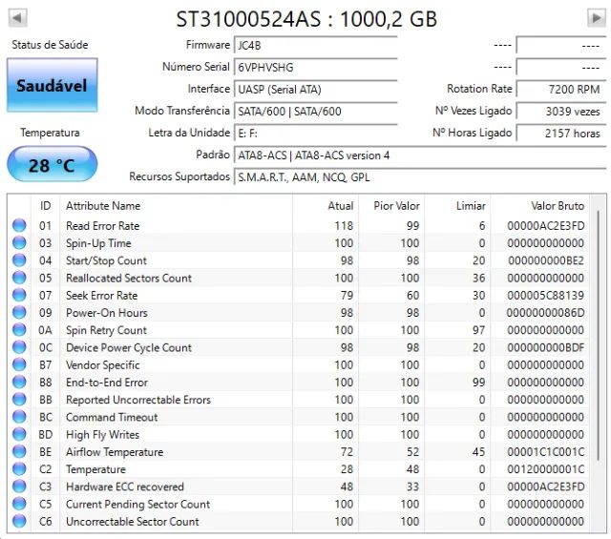Image resolution: width=611 pixels, height=539 pixels.
Task: Select the 'Power-On Hours' attribute name
Action: 107,313
